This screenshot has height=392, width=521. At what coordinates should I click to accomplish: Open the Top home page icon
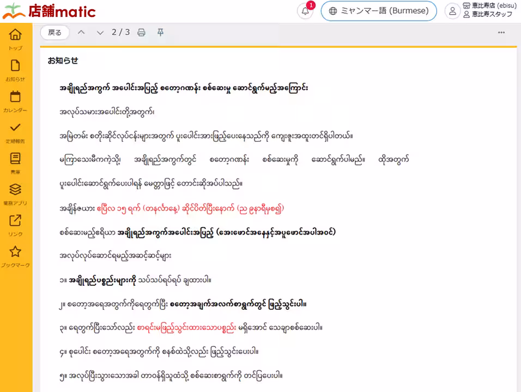[x=15, y=38]
